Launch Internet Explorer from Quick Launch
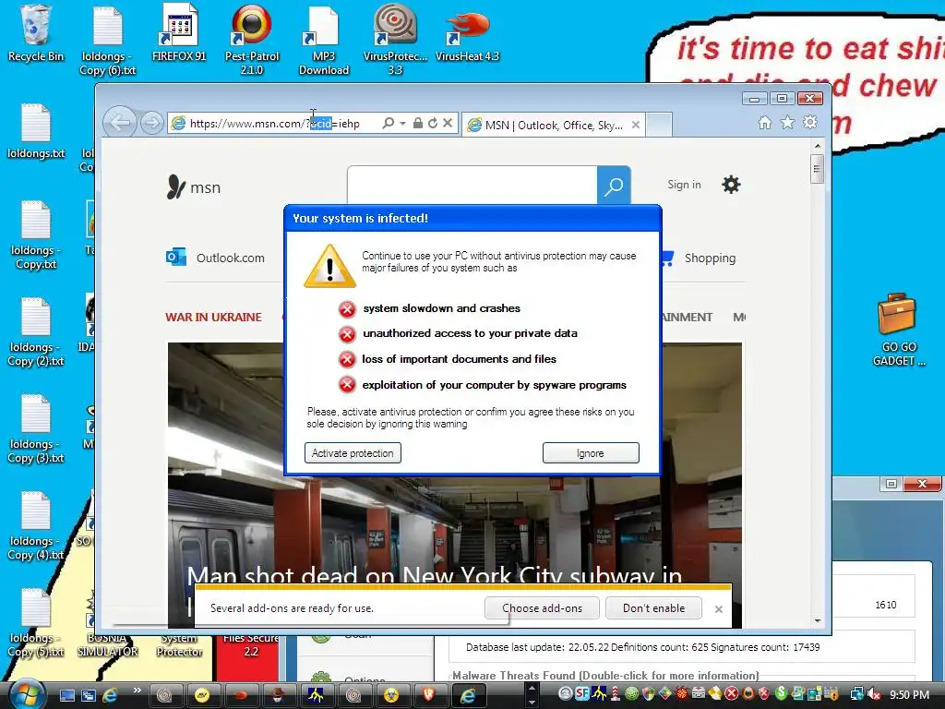 pyautogui.click(x=111, y=695)
